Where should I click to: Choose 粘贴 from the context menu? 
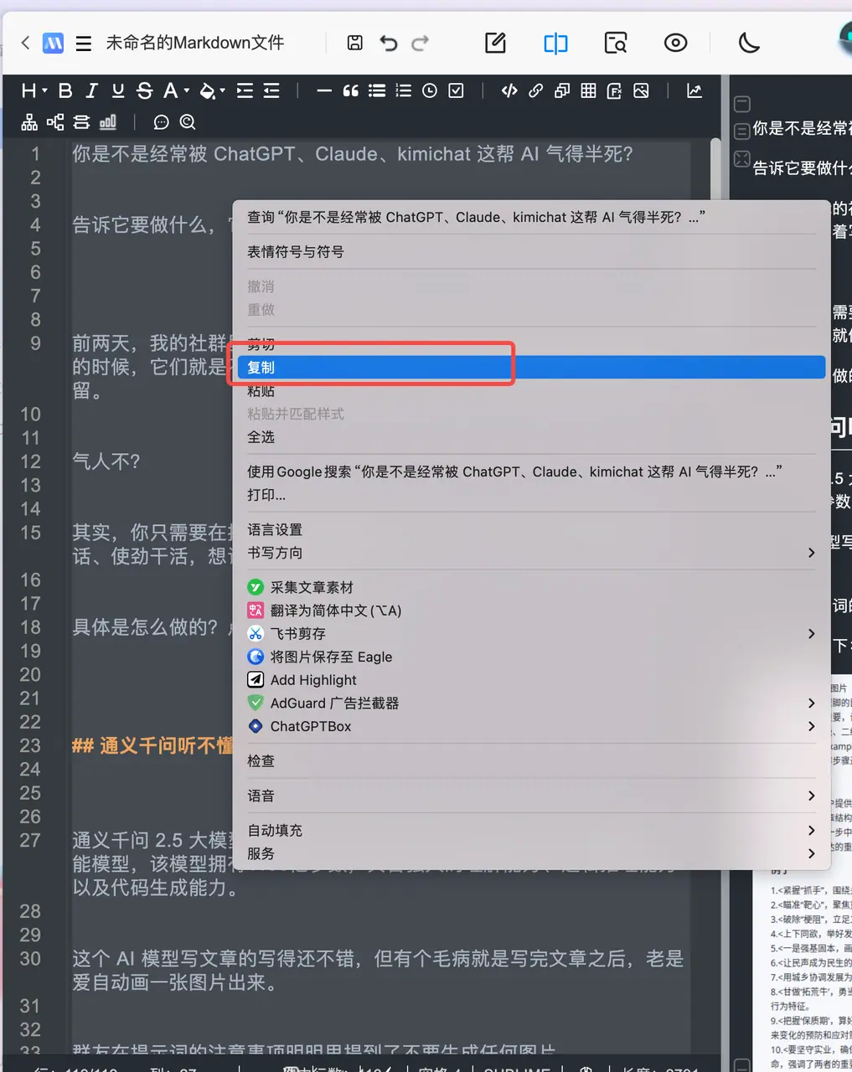[x=531, y=391]
